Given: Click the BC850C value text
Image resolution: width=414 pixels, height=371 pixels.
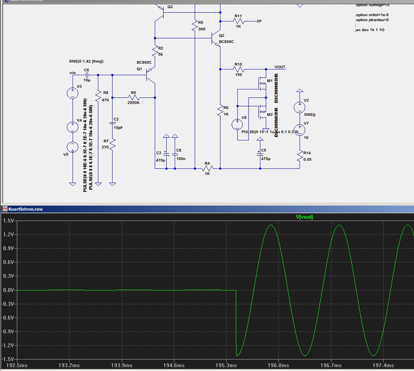Looking at the screenshot, I should (x=226, y=42).
